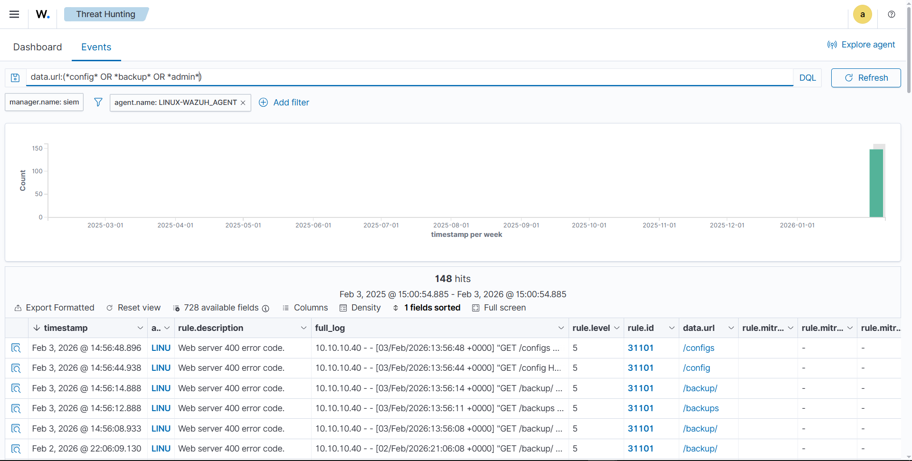Image resolution: width=912 pixels, height=461 pixels.
Task: Click the saved query disk icon
Action: (x=15, y=78)
